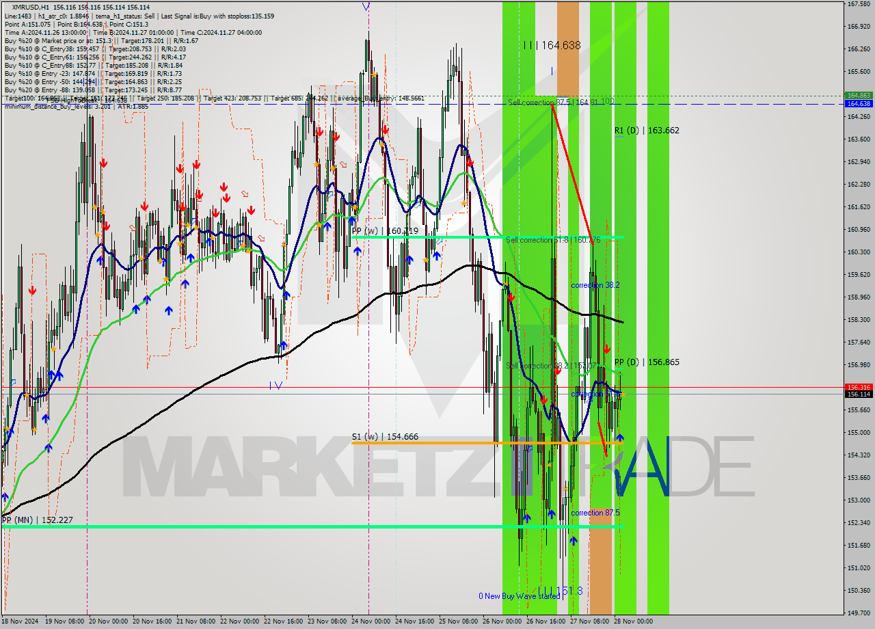This screenshot has width=875, height=629.
Task: Select the 'R1 (D) | 163.662' pivot label
Action: tap(647, 130)
